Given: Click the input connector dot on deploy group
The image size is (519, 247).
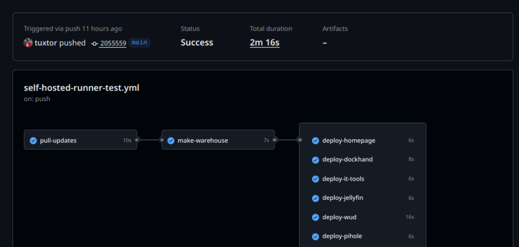Looking at the screenshot, I should click(x=299, y=140).
